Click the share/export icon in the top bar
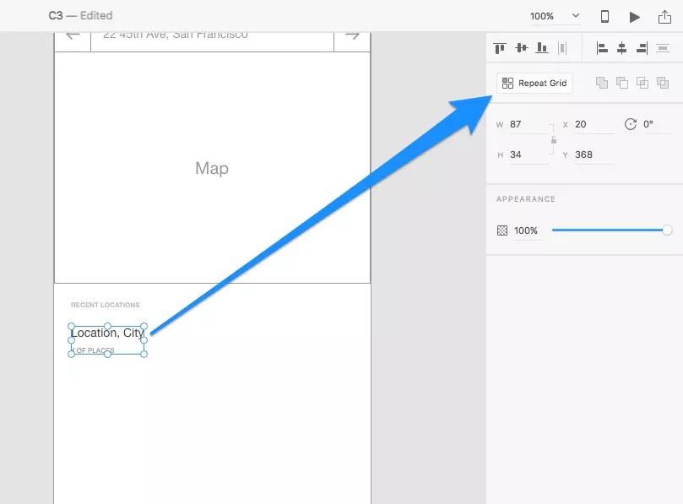The height and width of the screenshot is (504, 683). (666, 15)
